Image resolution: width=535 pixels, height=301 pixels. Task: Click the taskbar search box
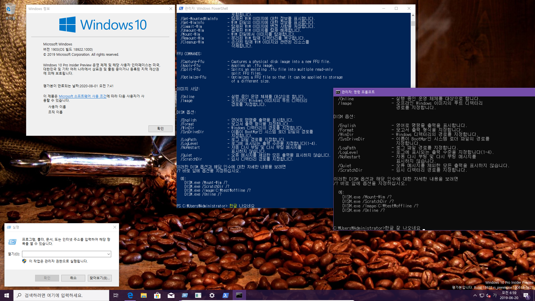click(61, 295)
